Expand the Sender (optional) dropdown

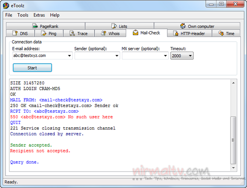click(117, 56)
